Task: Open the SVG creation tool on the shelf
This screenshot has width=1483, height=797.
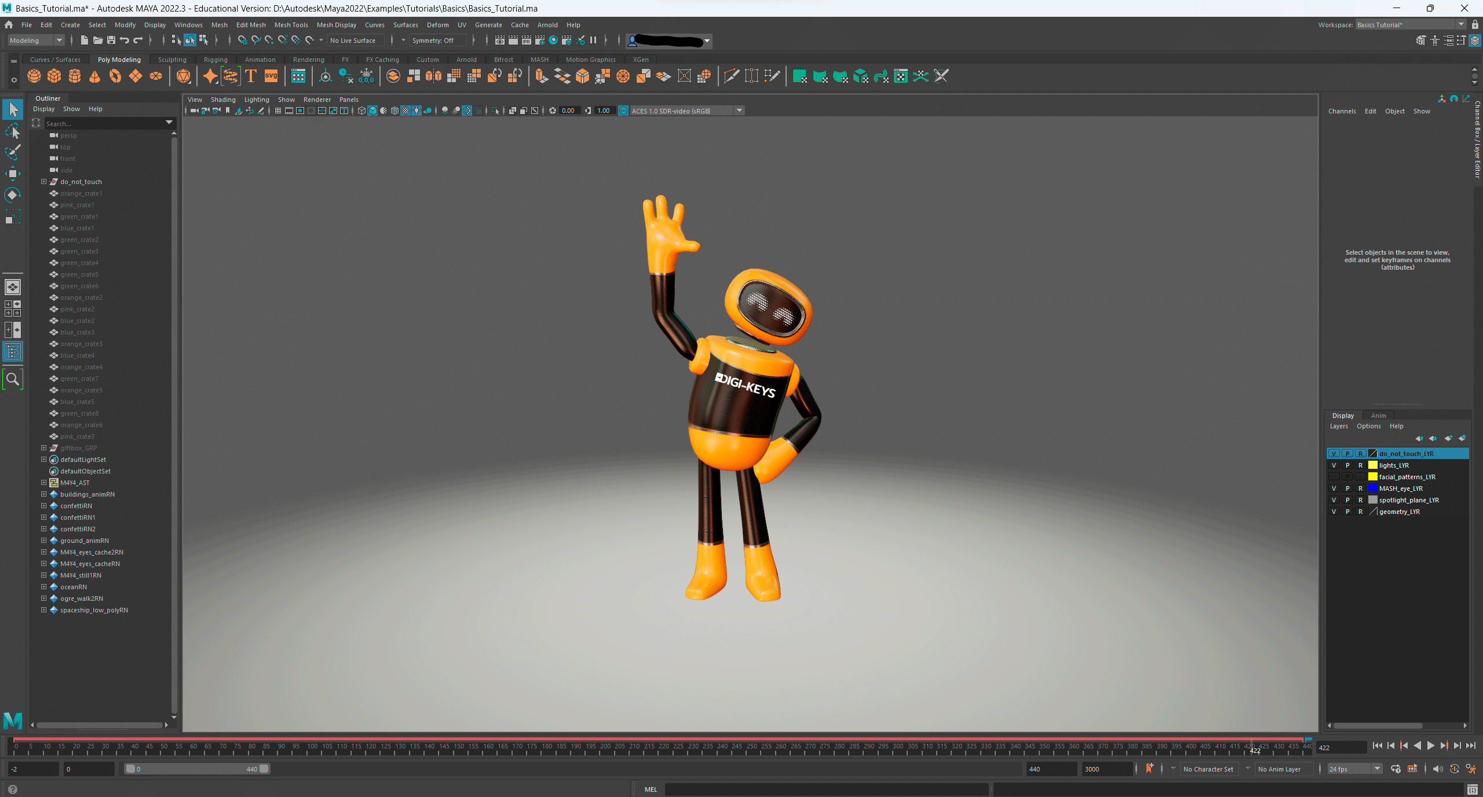Action: [271, 76]
